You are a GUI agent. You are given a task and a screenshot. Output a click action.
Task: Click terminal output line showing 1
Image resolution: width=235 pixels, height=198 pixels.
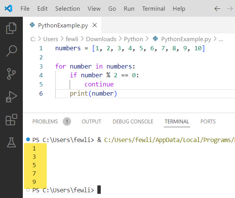pyautogui.click(x=34, y=148)
